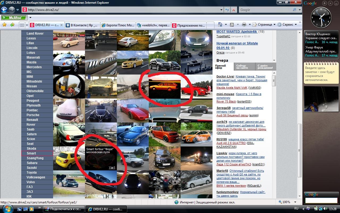
Task: Open the Doctor-Livsi user link
Action: tap(225, 77)
